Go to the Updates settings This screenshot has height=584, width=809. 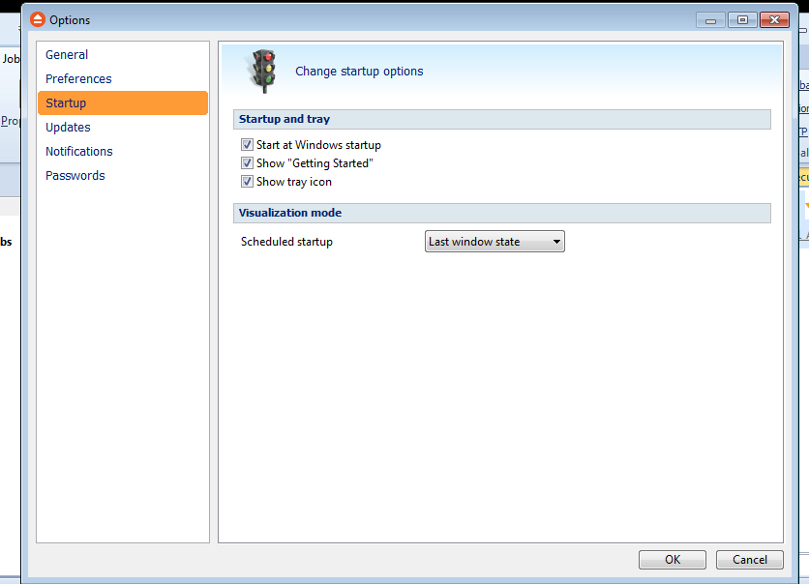pyautogui.click(x=68, y=128)
